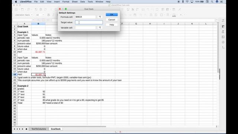This screenshot has width=238, height=134.
Task: Open the Data menu
Action: (x=83, y=1)
